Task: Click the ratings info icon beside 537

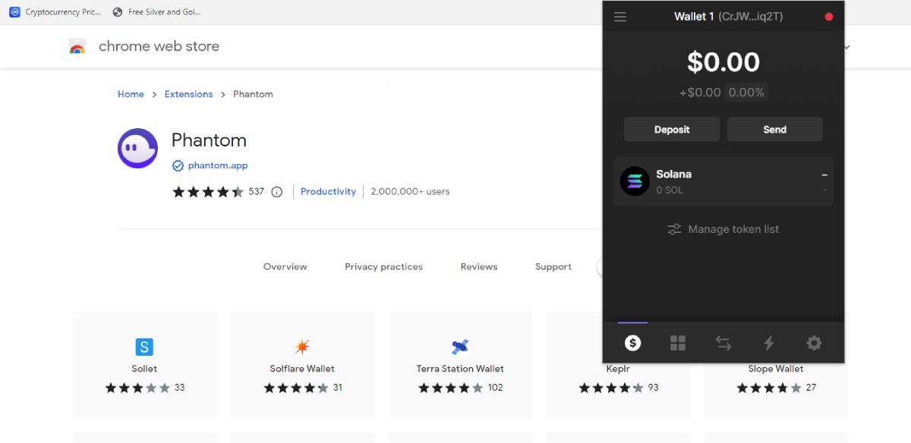Action: tap(276, 192)
